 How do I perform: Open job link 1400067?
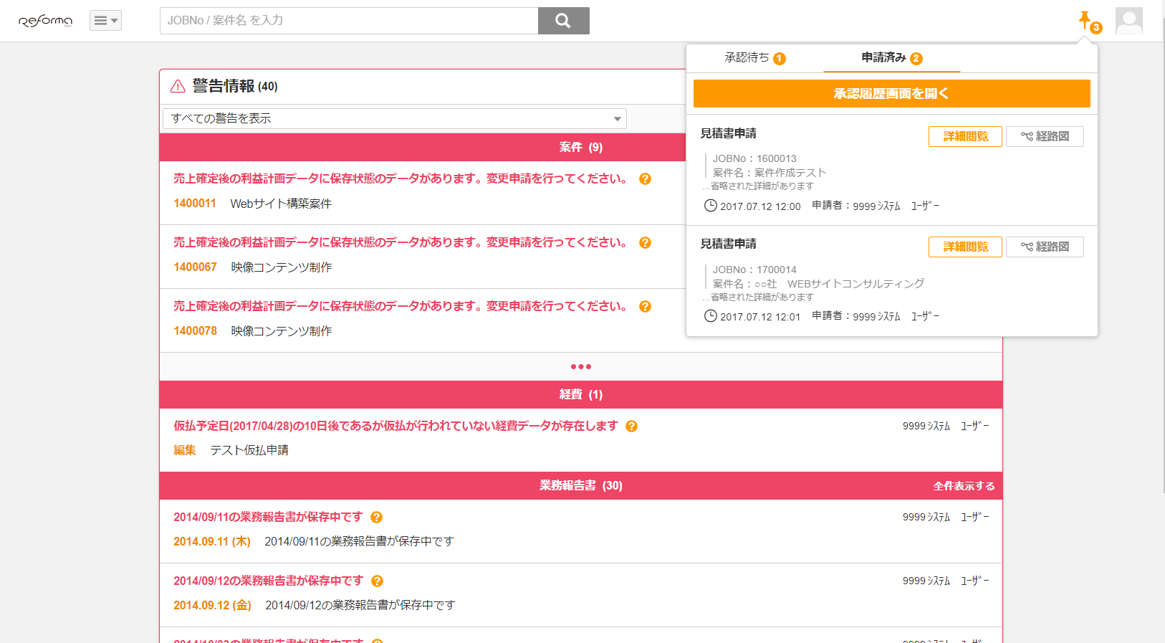(x=195, y=267)
